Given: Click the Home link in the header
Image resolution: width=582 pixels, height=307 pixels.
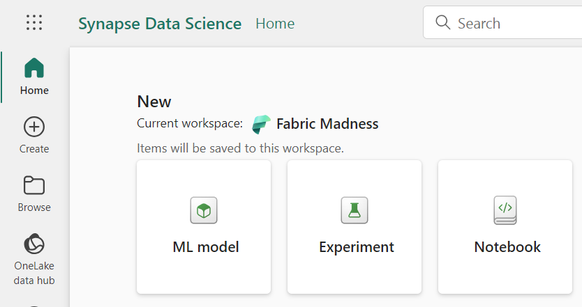Looking at the screenshot, I should point(275,24).
